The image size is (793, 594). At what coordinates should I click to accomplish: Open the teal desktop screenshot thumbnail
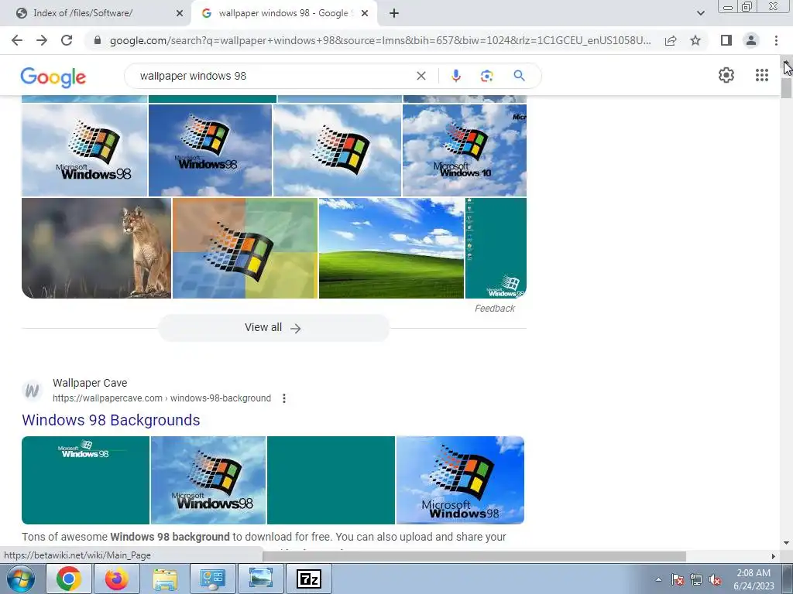pyautogui.click(x=496, y=248)
